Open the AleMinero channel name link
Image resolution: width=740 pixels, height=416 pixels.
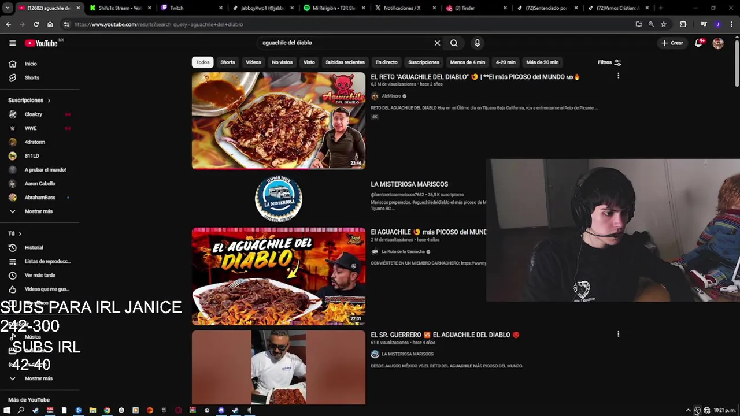tap(391, 96)
